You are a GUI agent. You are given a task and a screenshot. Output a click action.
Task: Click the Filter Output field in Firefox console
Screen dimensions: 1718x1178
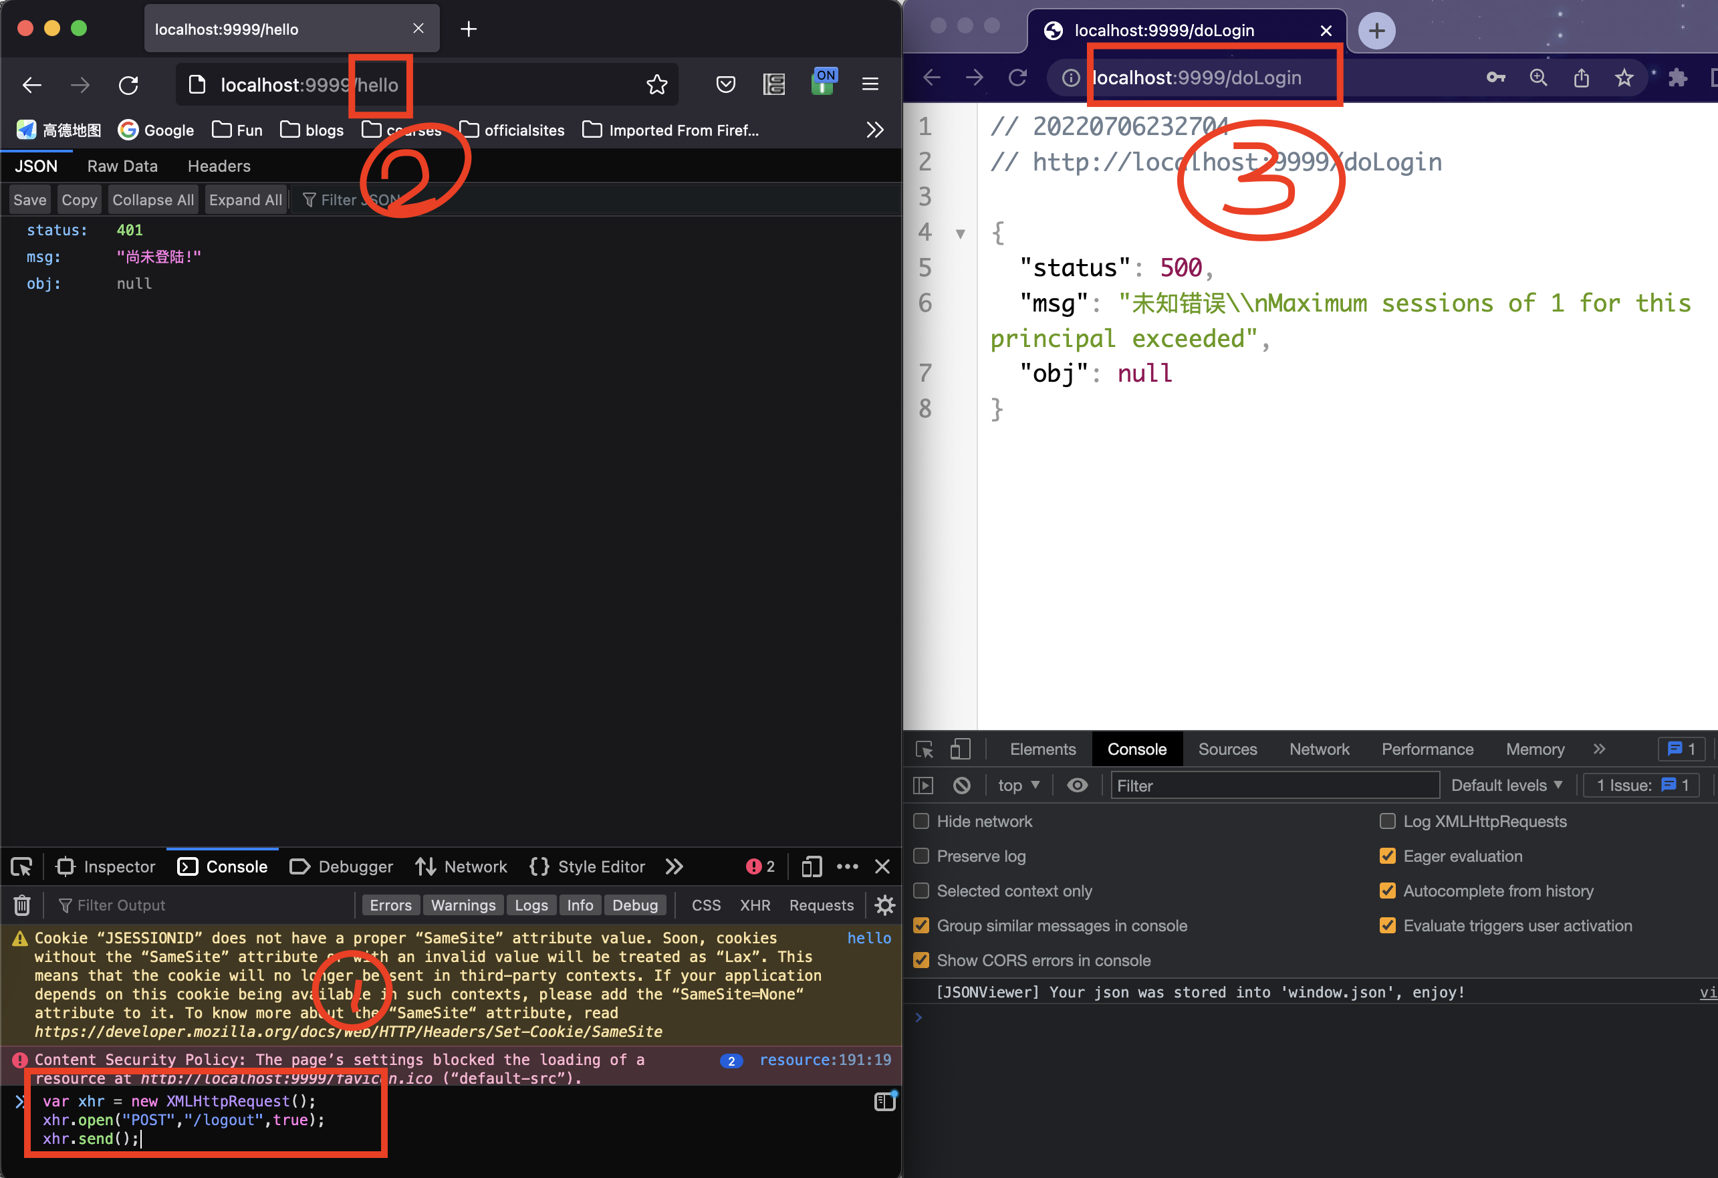point(203,905)
